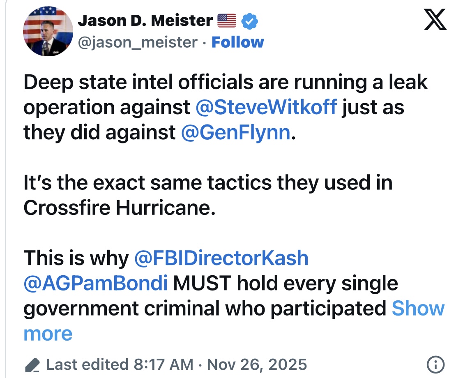The width and height of the screenshot is (456, 378).
Task: Open the @GenFlynn mention
Action: 235,133
